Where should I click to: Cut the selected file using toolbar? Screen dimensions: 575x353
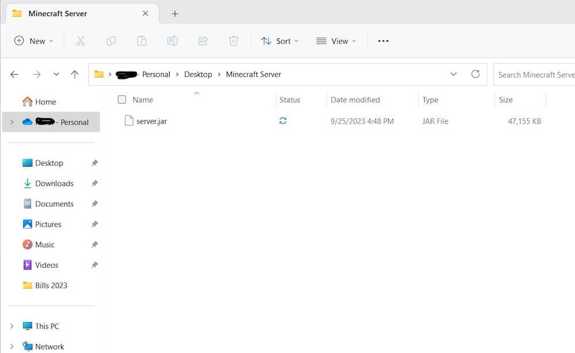(x=80, y=40)
